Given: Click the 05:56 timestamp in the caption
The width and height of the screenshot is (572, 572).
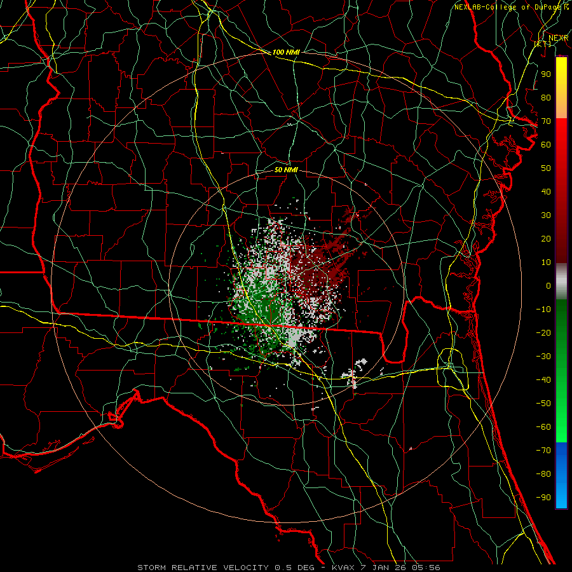Looking at the screenshot, I should (x=426, y=568).
